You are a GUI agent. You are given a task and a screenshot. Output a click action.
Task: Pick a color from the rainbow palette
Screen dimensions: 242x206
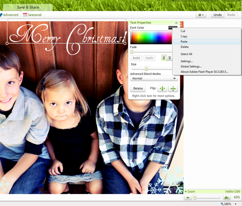pyautogui.click(x=151, y=37)
